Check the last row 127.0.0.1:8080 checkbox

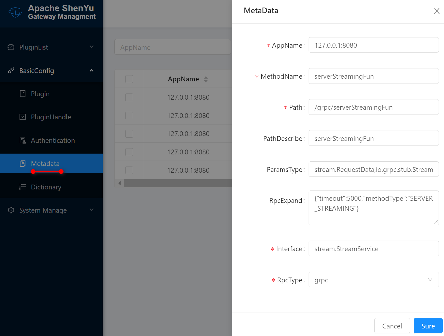click(129, 170)
